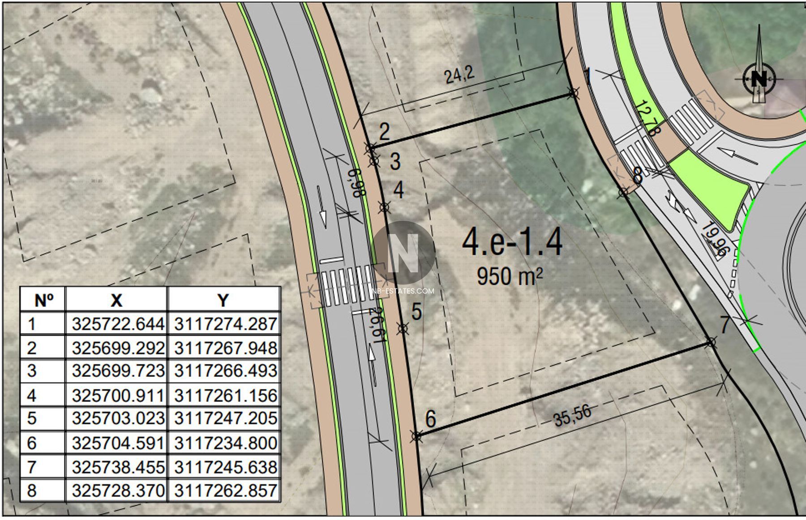The height and width of the screenshot is (520, 806).
Task: Select survey point marker 1
Action: coord(573,93)
